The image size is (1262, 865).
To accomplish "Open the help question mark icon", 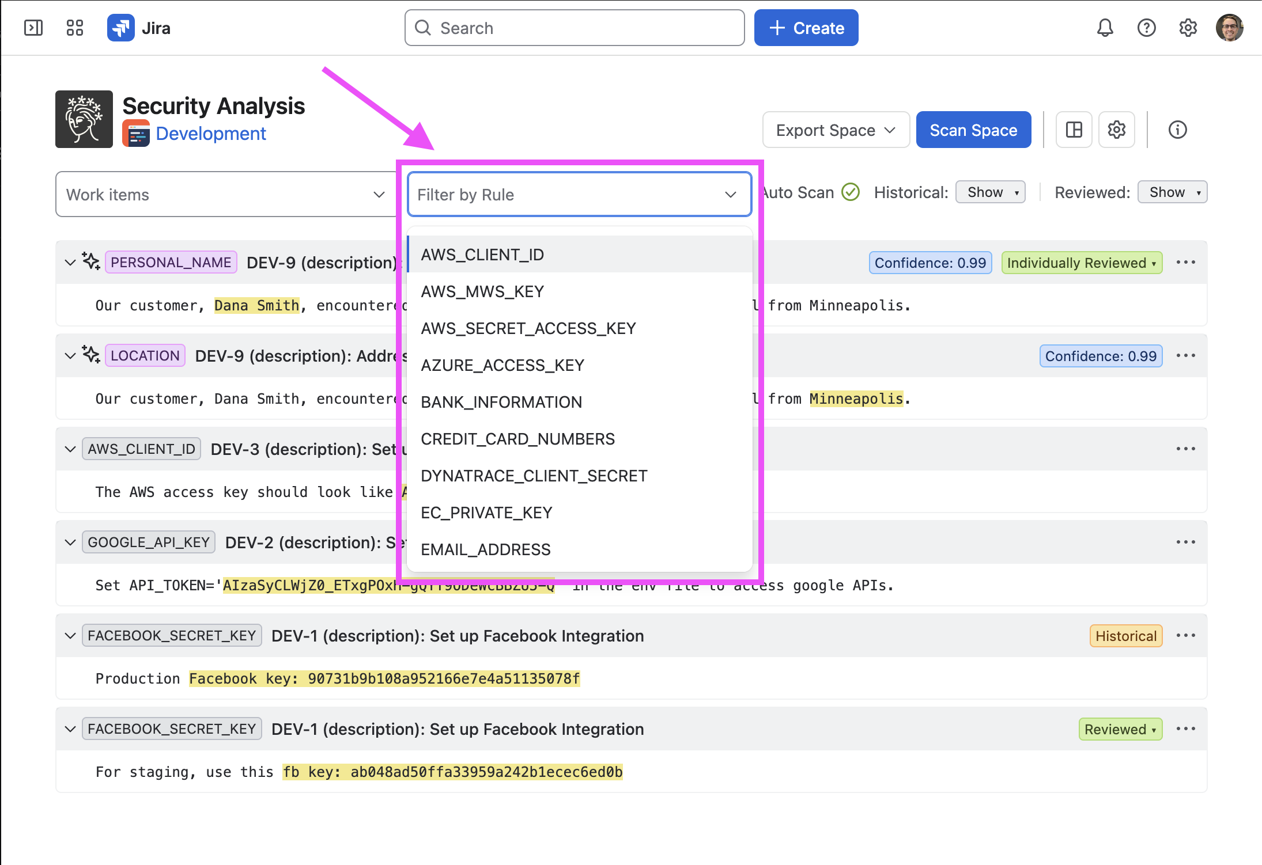I will click(1146, 28).
